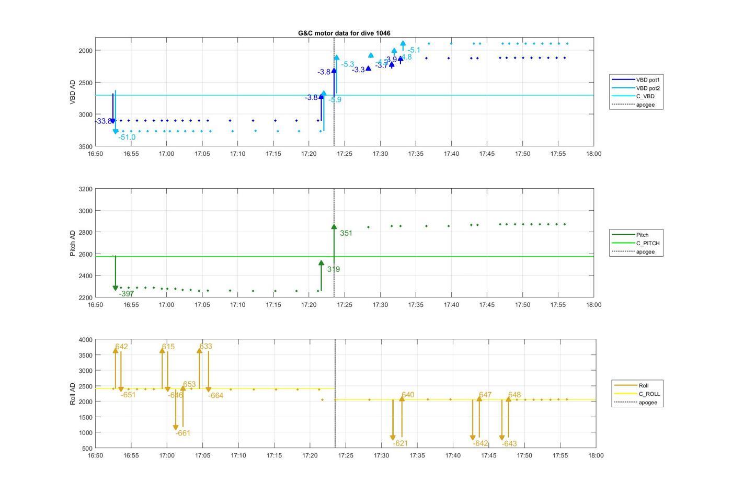
Task: Click the 615 roll annotation
Action: (168, 347)
